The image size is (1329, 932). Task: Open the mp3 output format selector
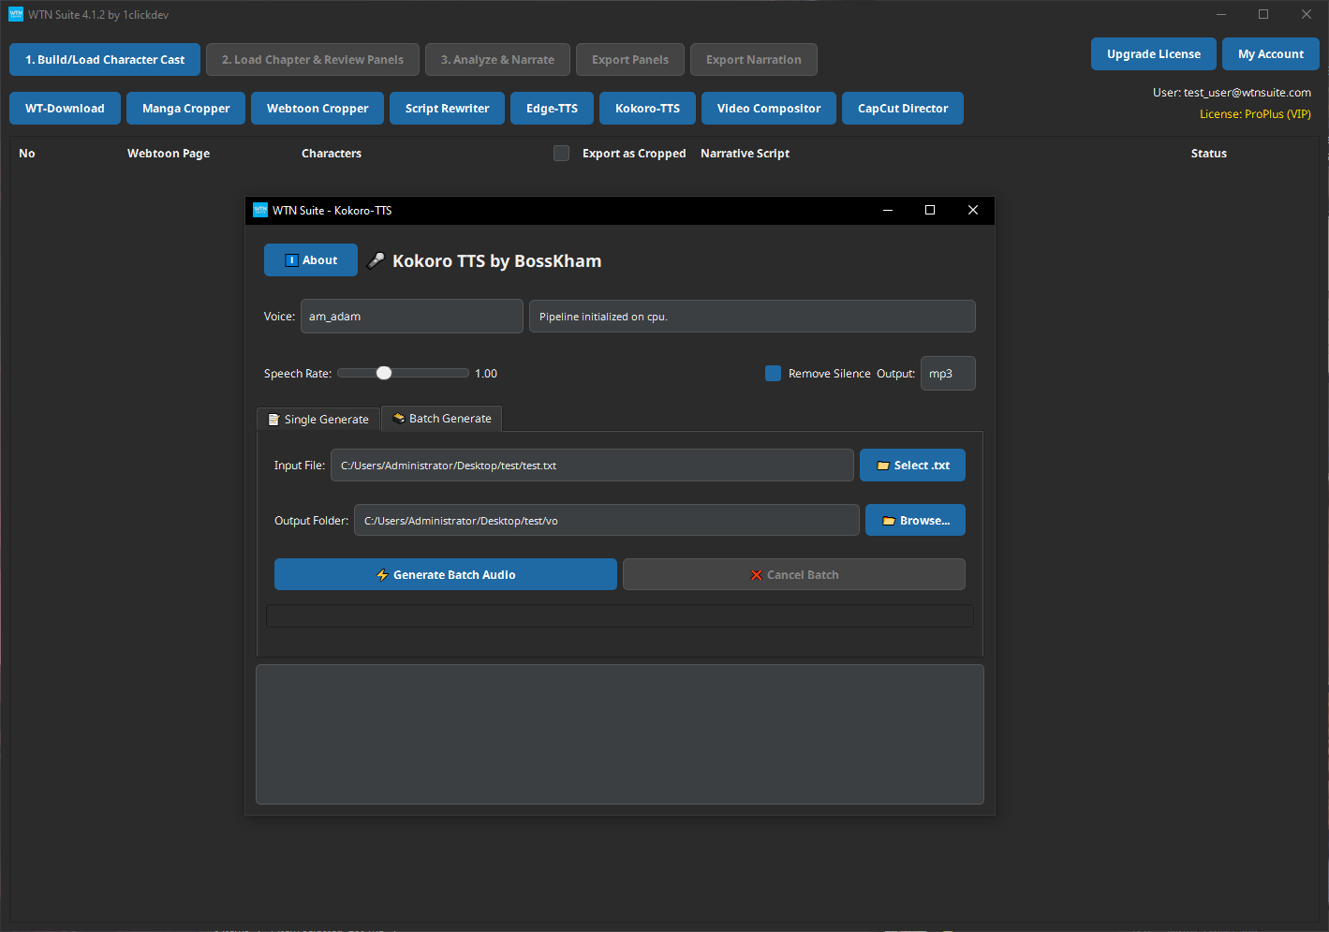point(948,373)
